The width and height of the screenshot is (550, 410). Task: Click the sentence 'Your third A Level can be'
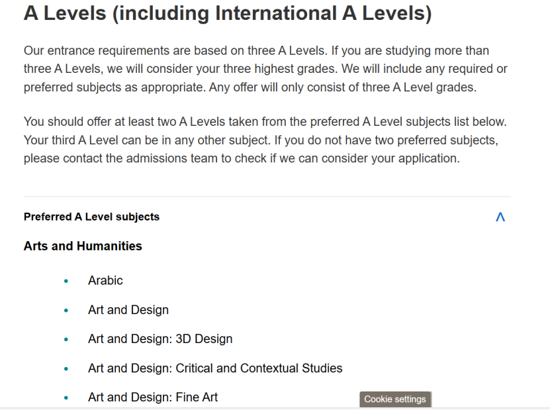148,140
